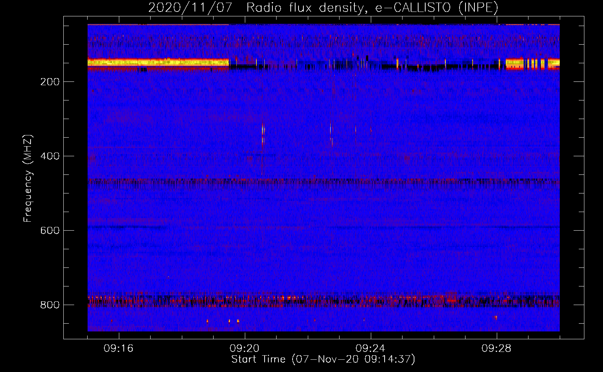The height and width of the screenshot is (372, 603).
Task: Click the red interference band near 800 MHz
Action: (x=323, y=301)
